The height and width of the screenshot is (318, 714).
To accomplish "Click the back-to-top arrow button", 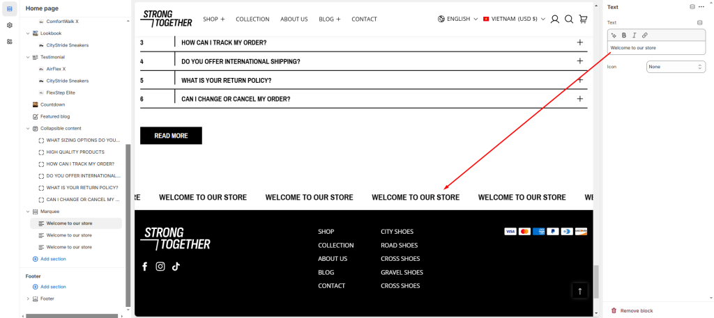I will coord(579,291).
